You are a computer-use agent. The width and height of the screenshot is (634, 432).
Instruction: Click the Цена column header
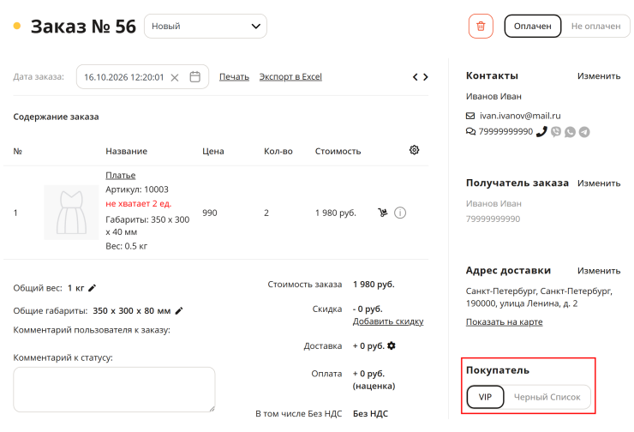(x=213, y=151)
